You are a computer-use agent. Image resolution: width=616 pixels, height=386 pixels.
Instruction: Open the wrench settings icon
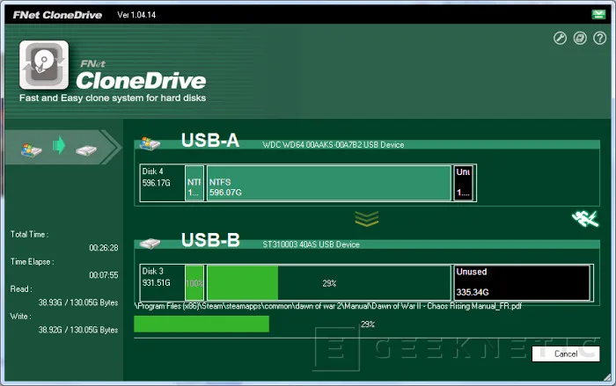tap(560, 38)
